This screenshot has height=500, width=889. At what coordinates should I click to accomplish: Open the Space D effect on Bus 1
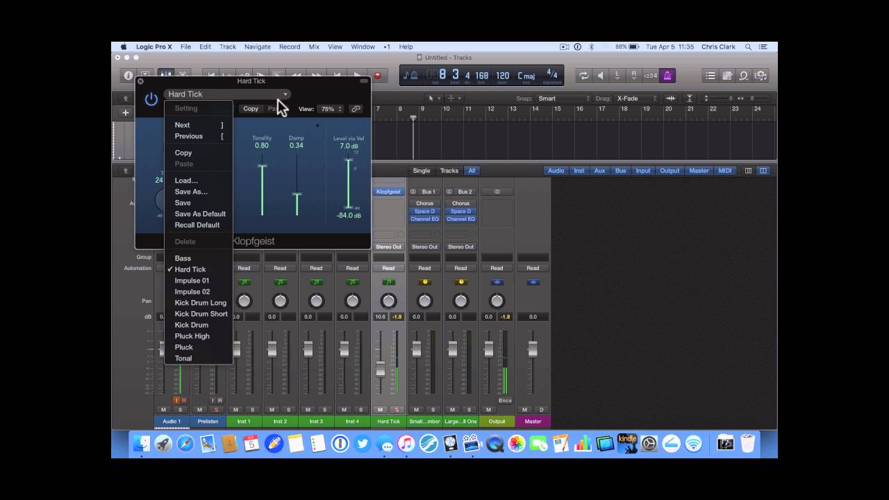tap(424, 211)
